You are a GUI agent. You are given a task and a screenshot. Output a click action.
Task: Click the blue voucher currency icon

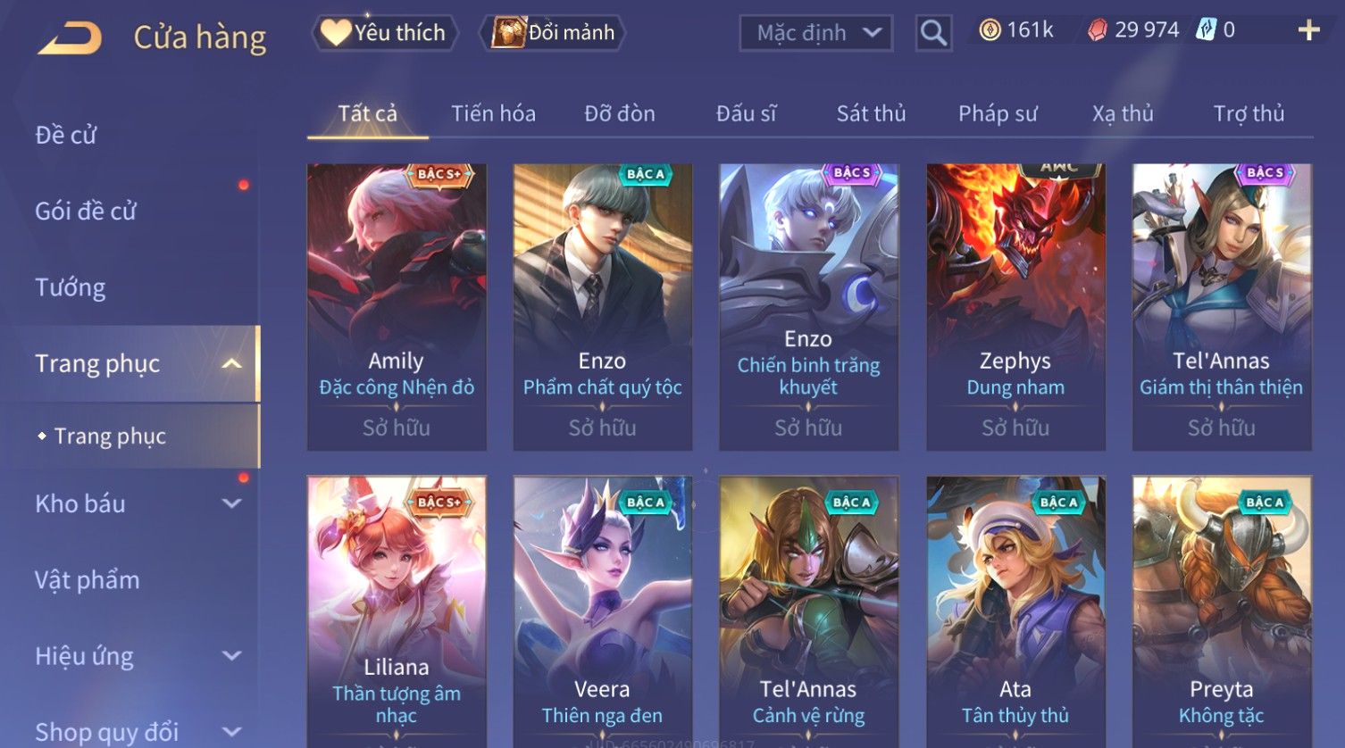pos(1206,30)
